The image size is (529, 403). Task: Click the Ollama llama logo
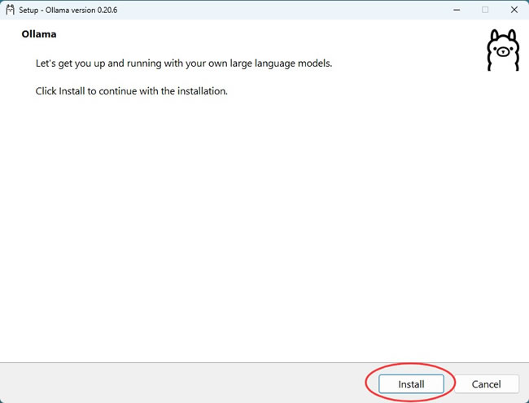coord(501,51)
